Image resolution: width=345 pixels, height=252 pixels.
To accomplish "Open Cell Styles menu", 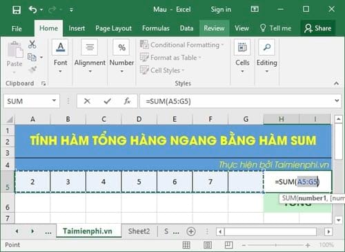I will point(162,70).
